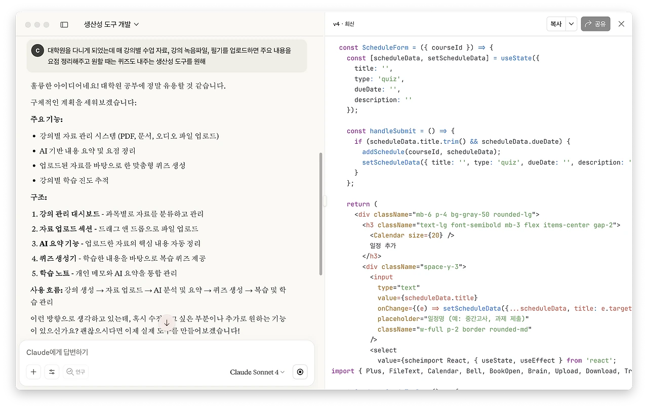Screen dimensions: 648x409
Task: Expand the arrow next to 복사
Action: [571, 24]
